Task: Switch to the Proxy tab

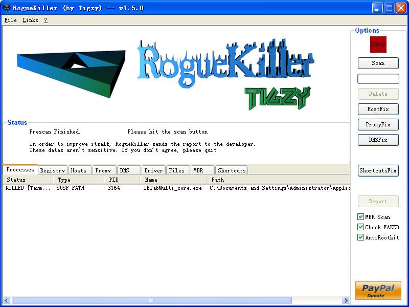Action: tap(104, 170)
